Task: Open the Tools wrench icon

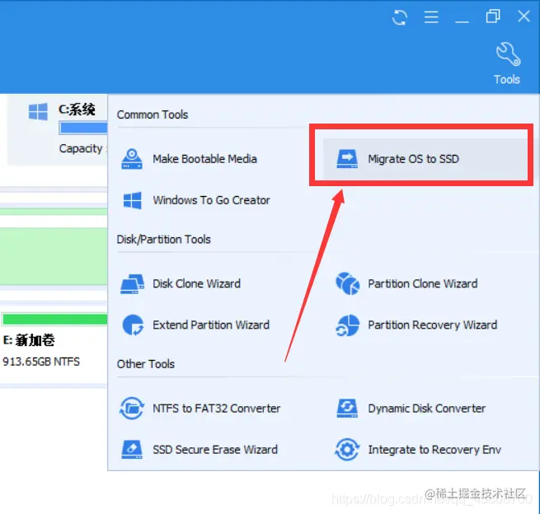Action: [x=508, y=54]
